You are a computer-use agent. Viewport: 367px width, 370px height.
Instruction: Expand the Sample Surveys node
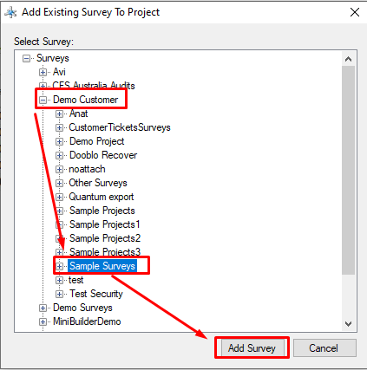coord(59,266)
